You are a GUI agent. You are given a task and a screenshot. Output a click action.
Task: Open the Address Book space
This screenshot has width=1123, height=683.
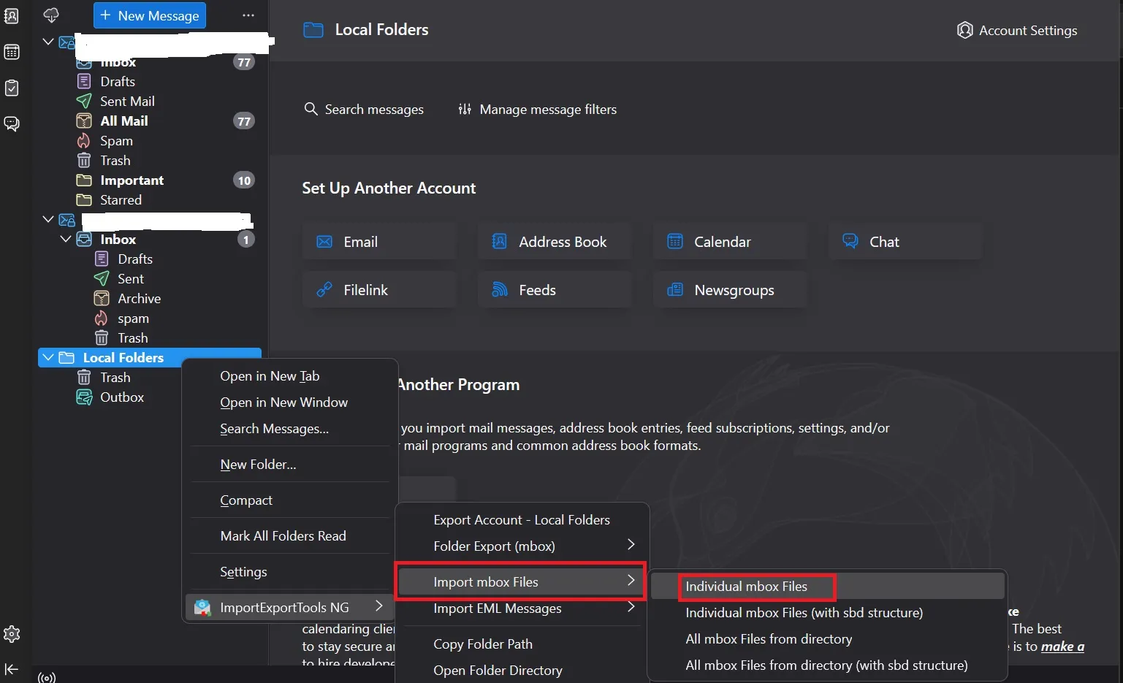12,15
